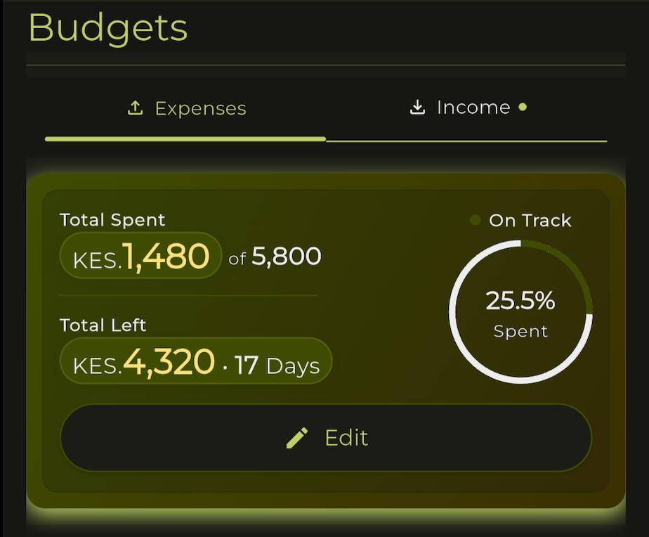This screenshot has height=537, width=649.
Task: Click the Total Spent amount KES.1,480
Action: 140,255
